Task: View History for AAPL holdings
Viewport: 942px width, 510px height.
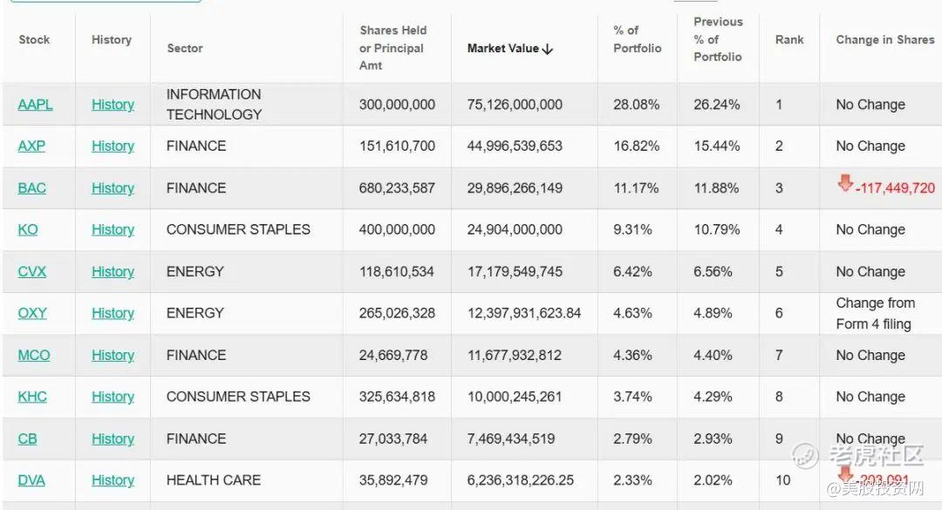Action: coord(113,105)
